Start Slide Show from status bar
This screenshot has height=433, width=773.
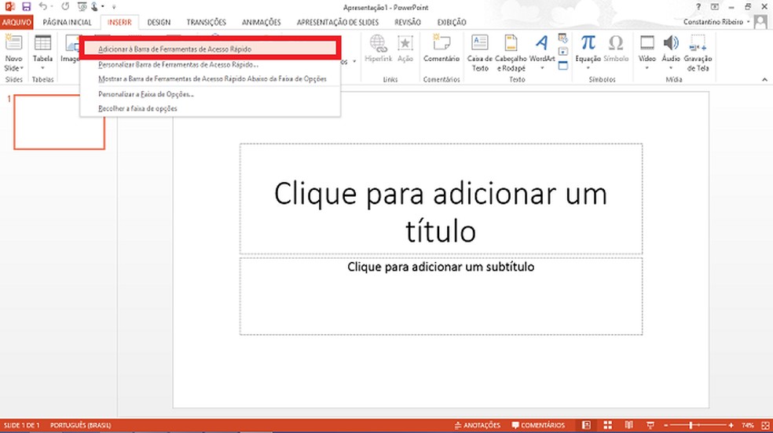[650, 425]
